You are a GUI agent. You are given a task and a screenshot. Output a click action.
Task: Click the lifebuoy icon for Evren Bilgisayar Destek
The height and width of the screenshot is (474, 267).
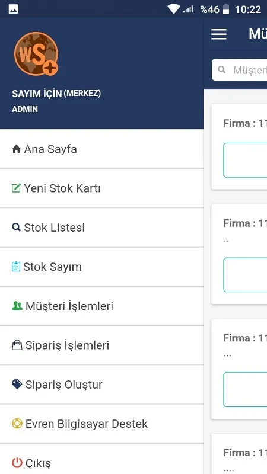click(17, 424)
